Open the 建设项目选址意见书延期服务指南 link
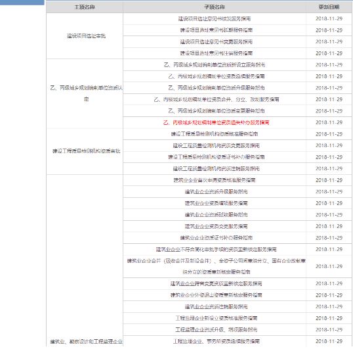Screen dimensions: 353x351 click(x=216, y=30)
